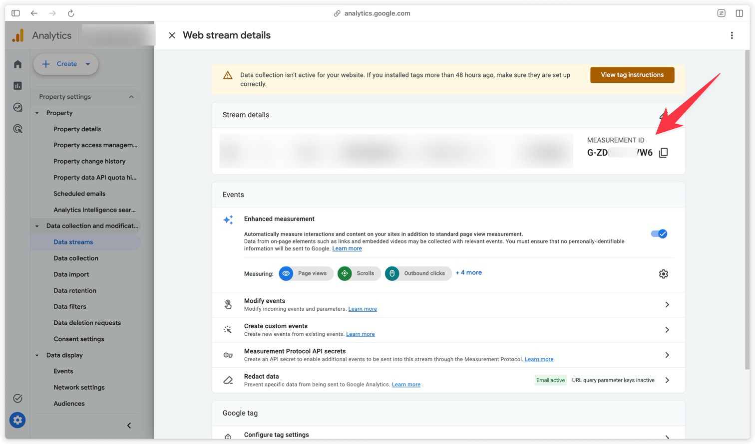
Task: Open Learn more link for Modify events
Action: coord(363,309)
